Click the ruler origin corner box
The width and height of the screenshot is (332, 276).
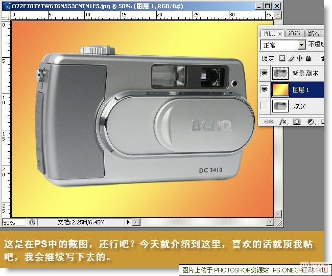[x=6, y=15]
